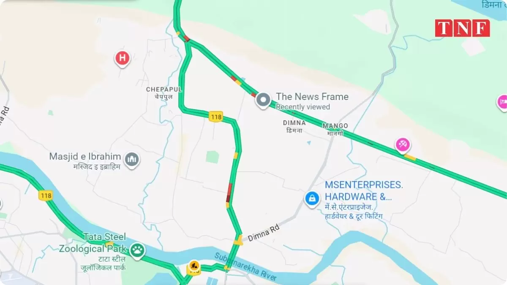Click the 118 highway shield near Chepapul
This screenshot has height=285, width=507.
pyautogui.click(x=215, y=117)
